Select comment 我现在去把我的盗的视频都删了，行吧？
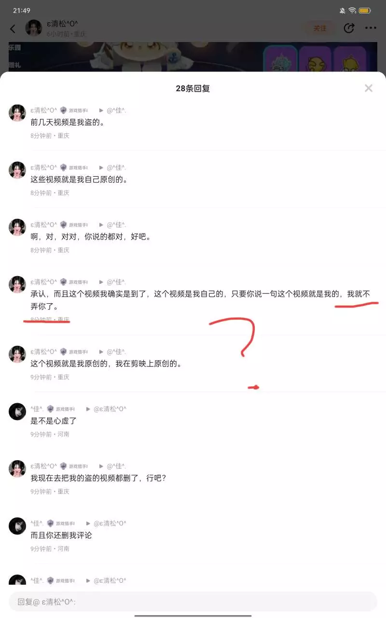The height and width of the screenshot is (618, 386). (98, 478)
